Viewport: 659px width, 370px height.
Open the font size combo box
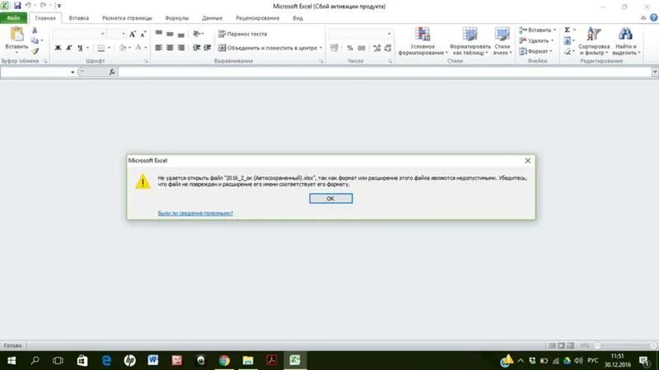pos(116,34)
